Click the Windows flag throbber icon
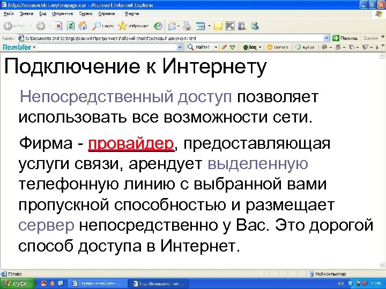386x289 pixels. pos(379,14)
